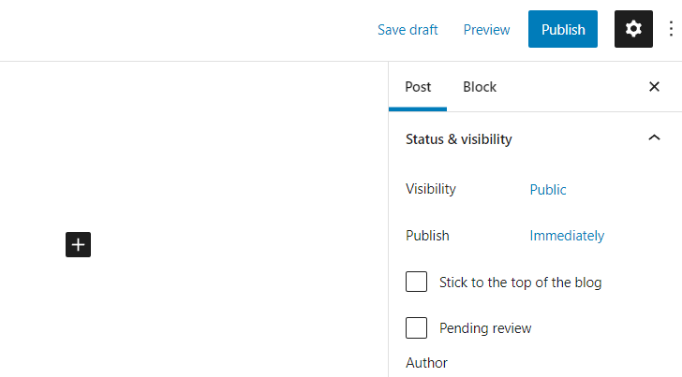Click the black plus Add block icon
This screenshot has height=377, width=682.
pos(79,245)
